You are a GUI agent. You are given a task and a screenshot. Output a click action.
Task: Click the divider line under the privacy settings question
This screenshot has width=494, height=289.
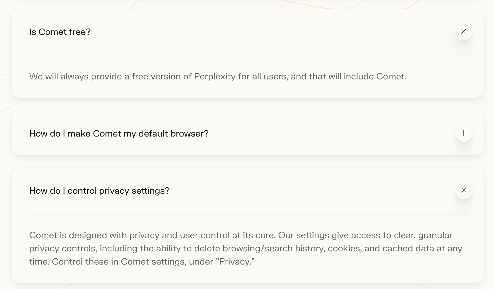tap(247, 215)
